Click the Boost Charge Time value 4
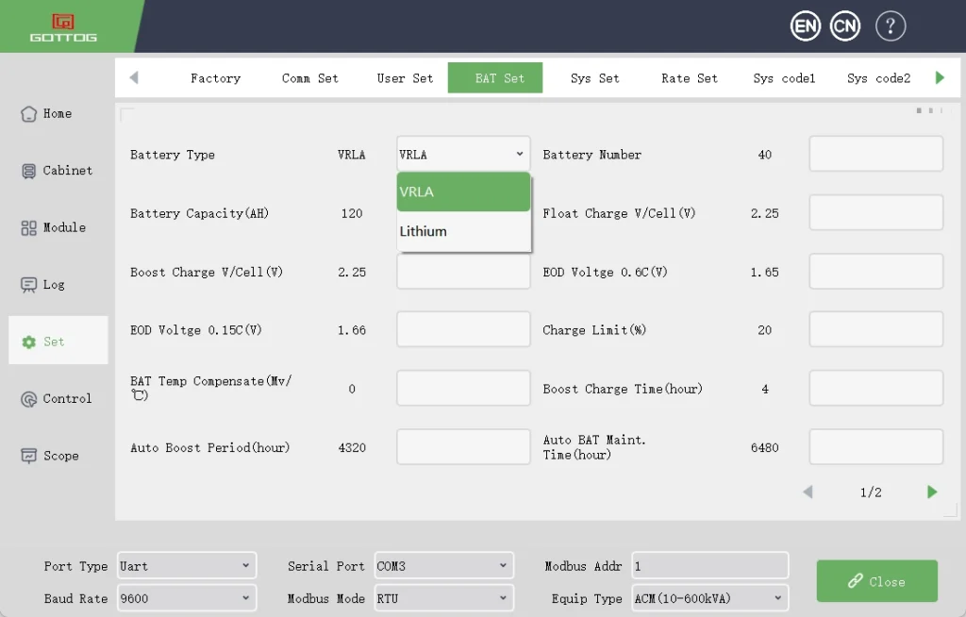The image size is (966, 617). 764,389
